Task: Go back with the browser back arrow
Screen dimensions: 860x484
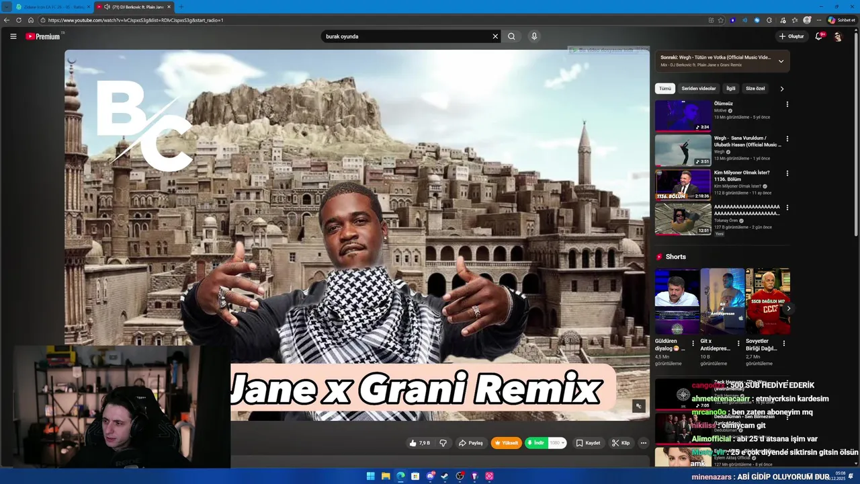Action: click(7, 20)
